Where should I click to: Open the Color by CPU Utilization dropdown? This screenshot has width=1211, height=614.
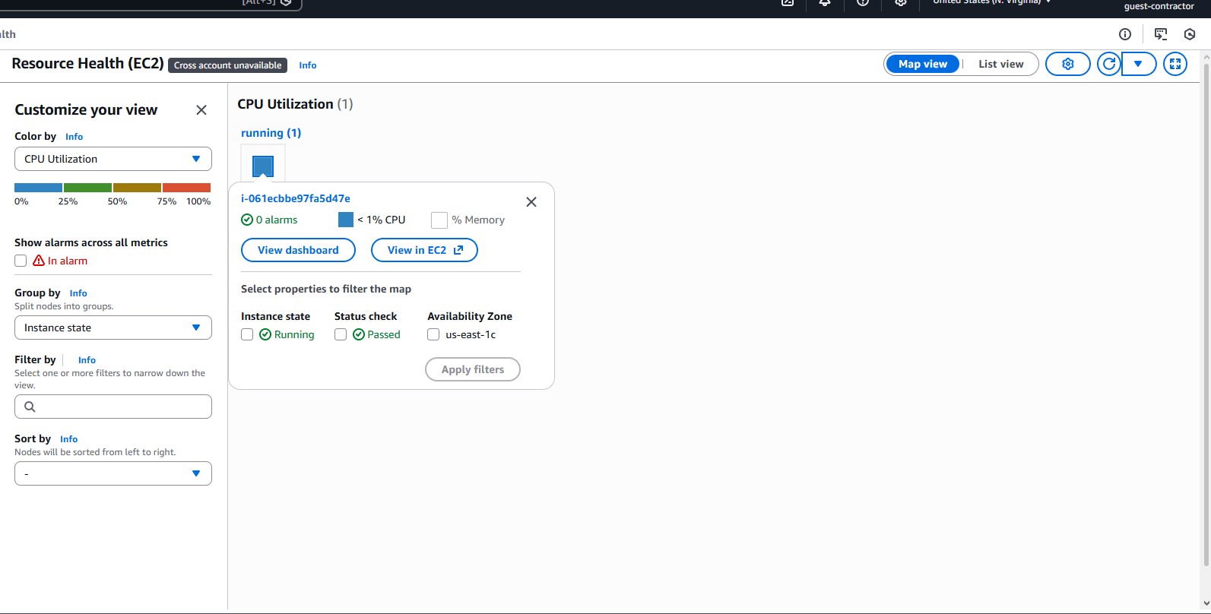113,159
